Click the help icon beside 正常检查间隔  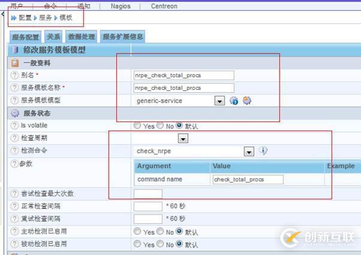click(14, 206)
